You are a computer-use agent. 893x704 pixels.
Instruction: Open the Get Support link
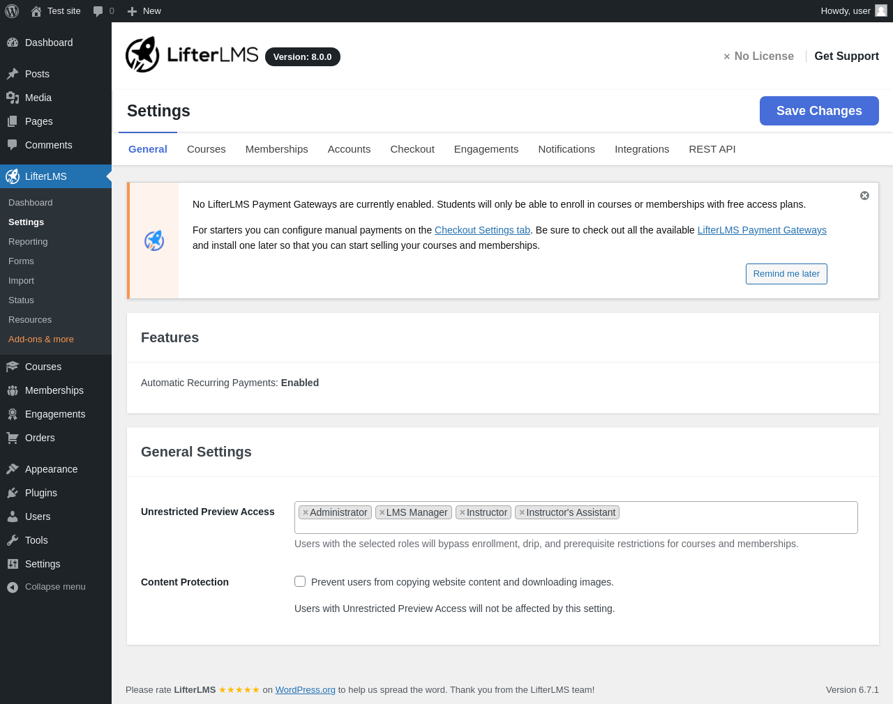847,56
